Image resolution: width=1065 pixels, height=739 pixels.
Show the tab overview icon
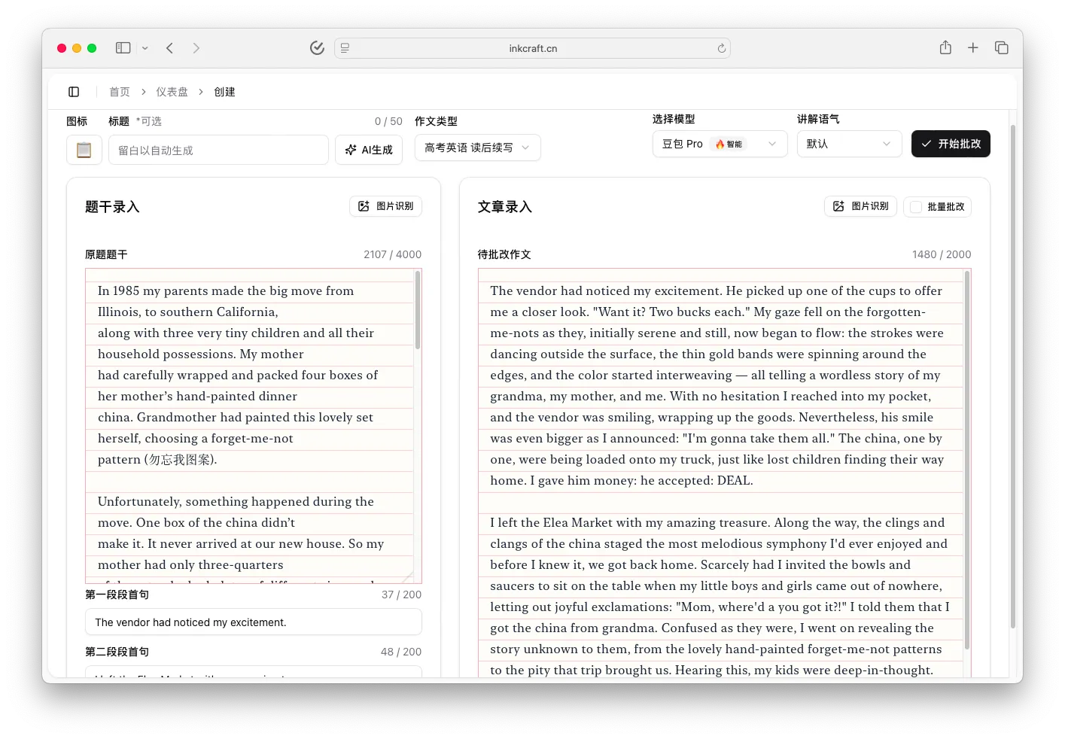tap(1001, 48)
